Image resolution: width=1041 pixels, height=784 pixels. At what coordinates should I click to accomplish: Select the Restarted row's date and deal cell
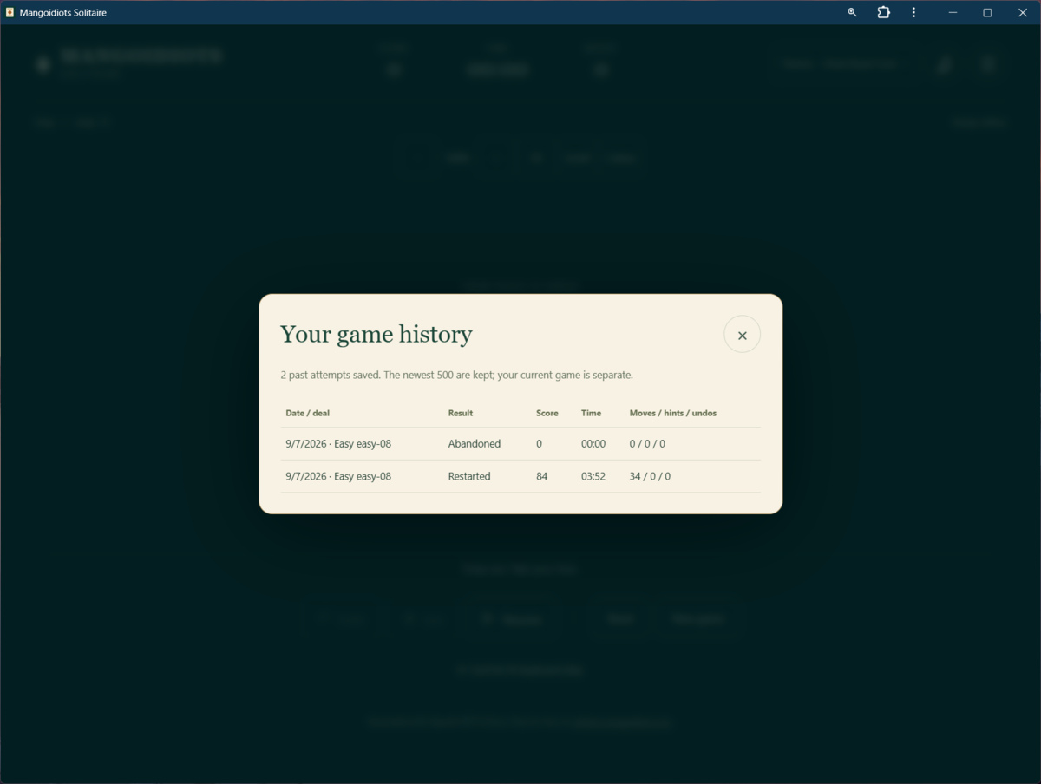tap(338, 476)
